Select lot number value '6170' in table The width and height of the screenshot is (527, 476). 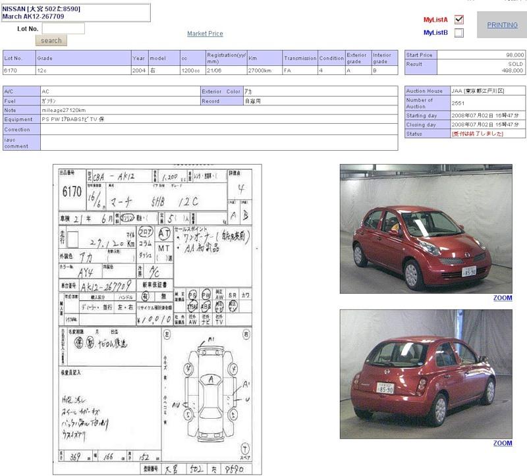[x=11, y=70]
